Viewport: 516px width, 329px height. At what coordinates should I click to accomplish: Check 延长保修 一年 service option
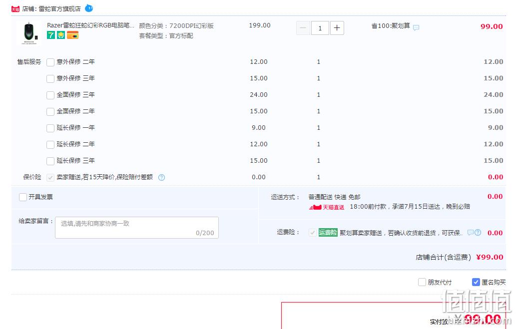[50, 128]
